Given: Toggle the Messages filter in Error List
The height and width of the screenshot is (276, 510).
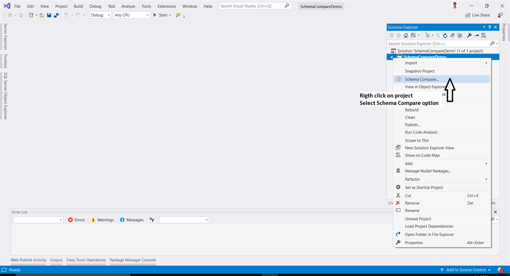Looking at the screenshot, I should click(x=131, y=220).
